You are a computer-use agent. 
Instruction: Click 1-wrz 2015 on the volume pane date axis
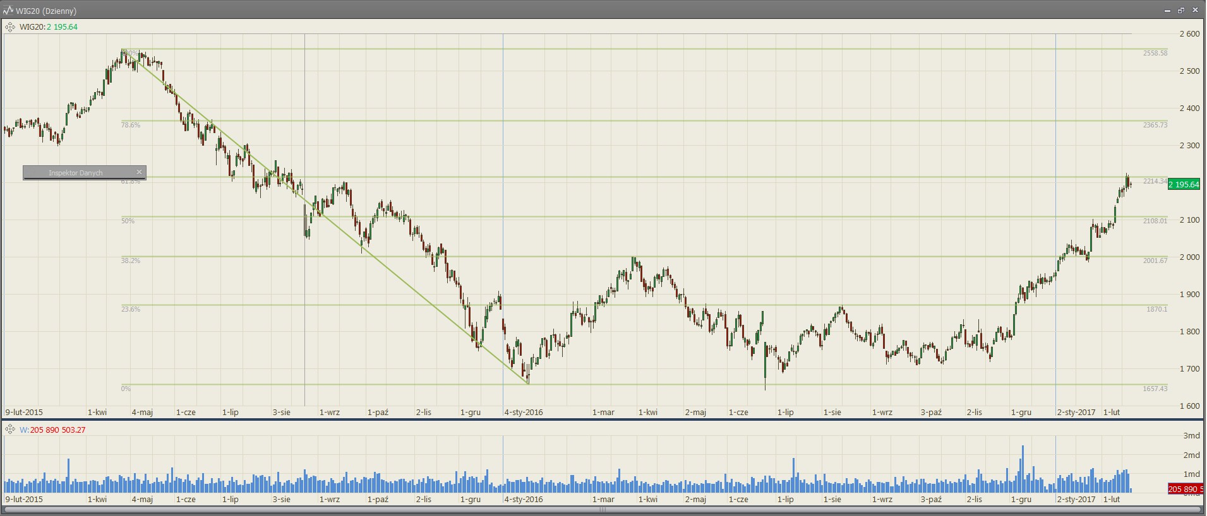coord(329,500)
